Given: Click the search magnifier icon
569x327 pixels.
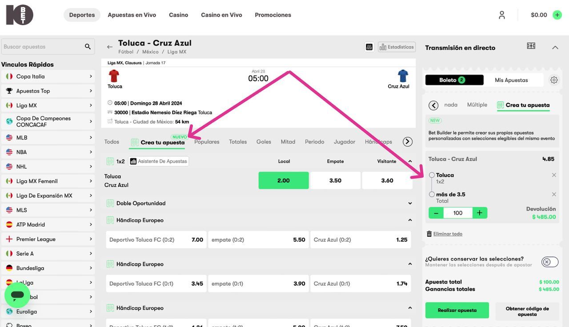Looking at the screenshot, I should pyautogui.click(x=88, y=47).
